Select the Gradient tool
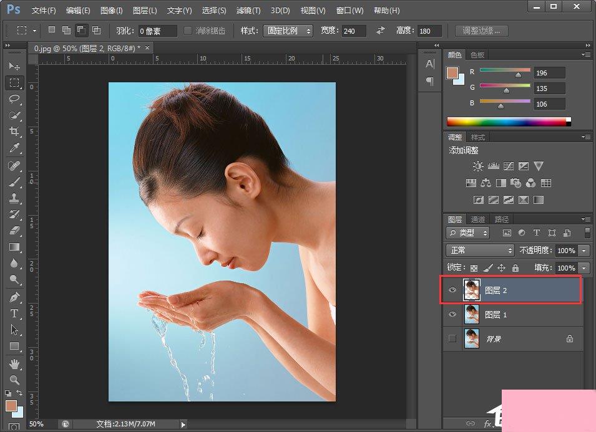The height and width of the screenshot is (432, 596). (x=14, y=247)
